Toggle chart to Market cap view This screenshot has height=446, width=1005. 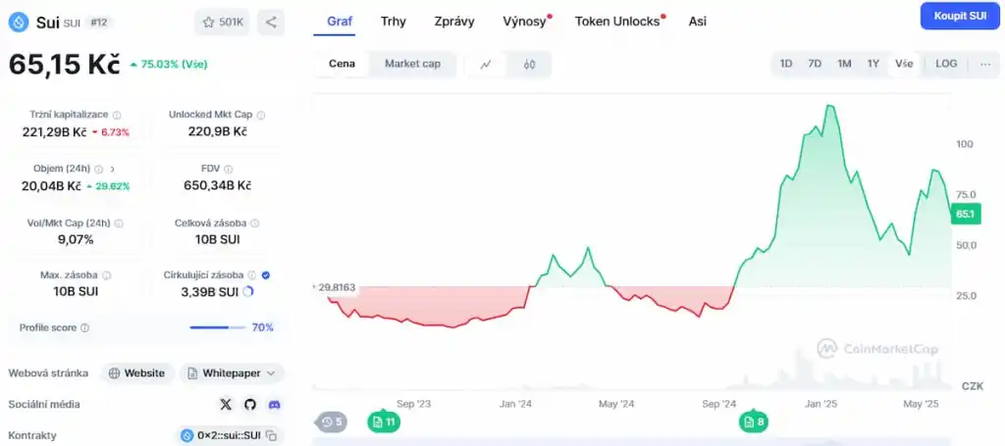tap(412, 64)
